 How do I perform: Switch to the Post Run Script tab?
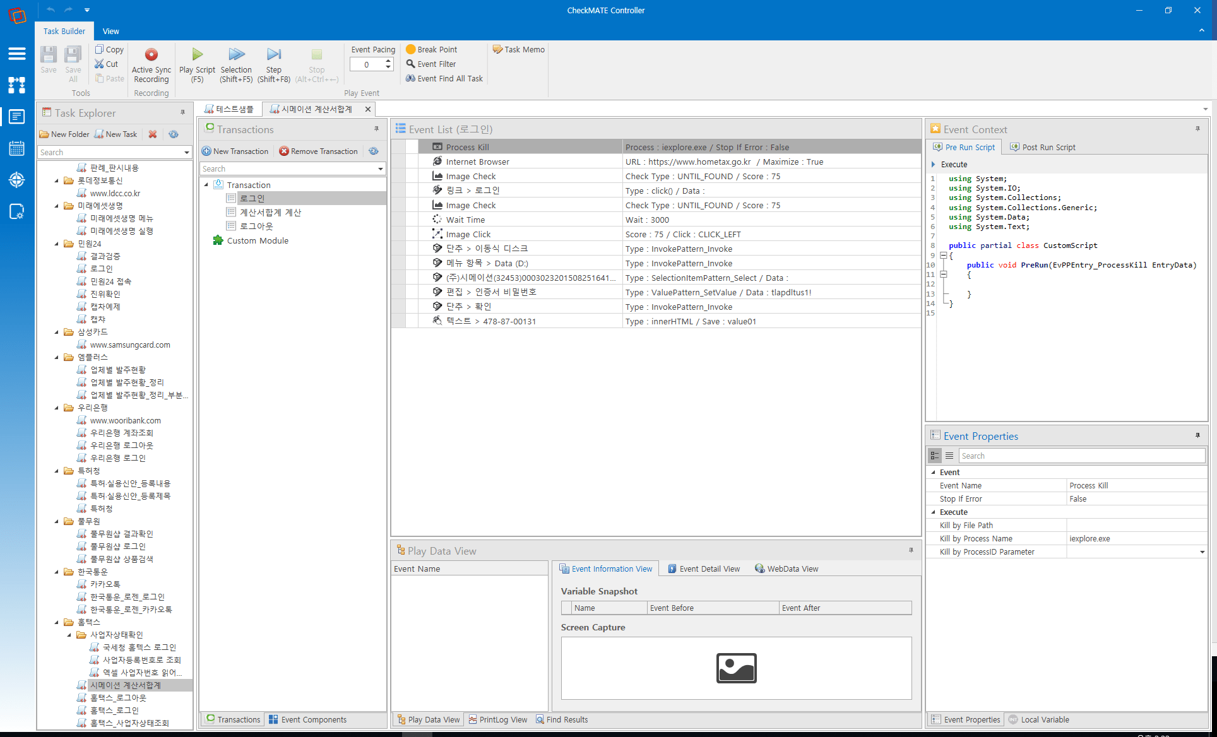pyautogui.click(x=1043, y=147)
